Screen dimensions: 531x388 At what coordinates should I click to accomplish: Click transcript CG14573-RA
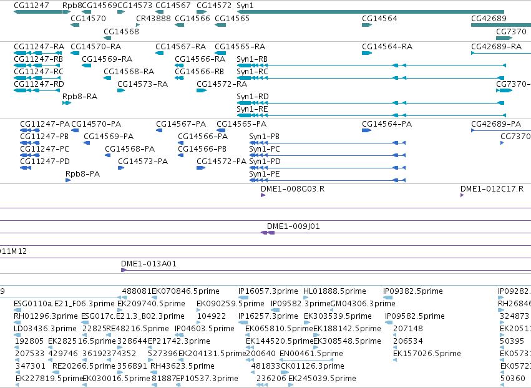pos(142,84)
